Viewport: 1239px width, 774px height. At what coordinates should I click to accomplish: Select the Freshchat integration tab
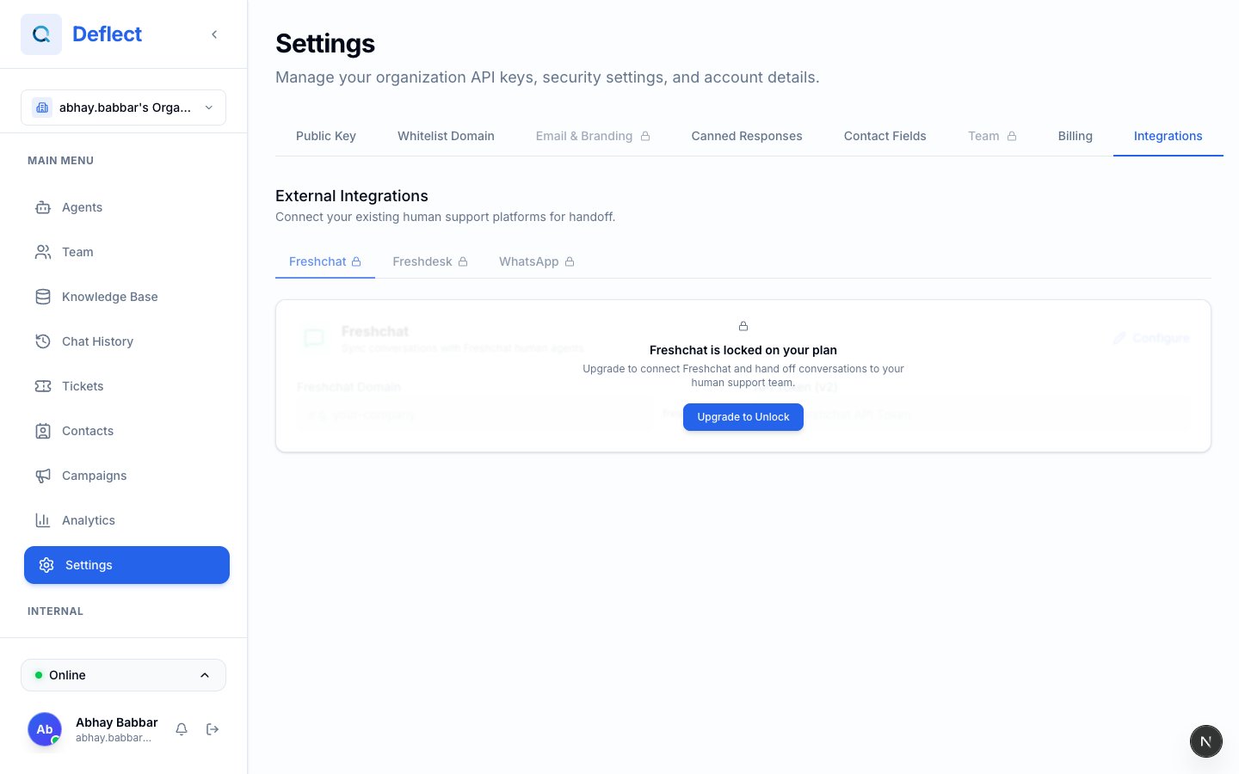(325, 261)
